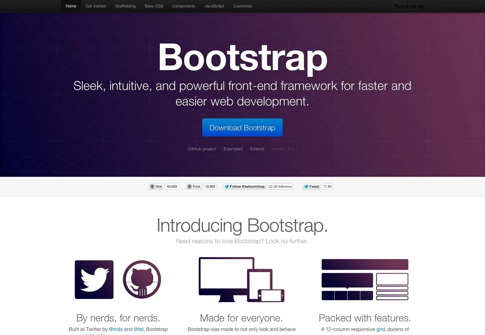Viewport: 485px width, 335px height.
Task: Click the grid layout features illustration
Action: tap(365, 279)
